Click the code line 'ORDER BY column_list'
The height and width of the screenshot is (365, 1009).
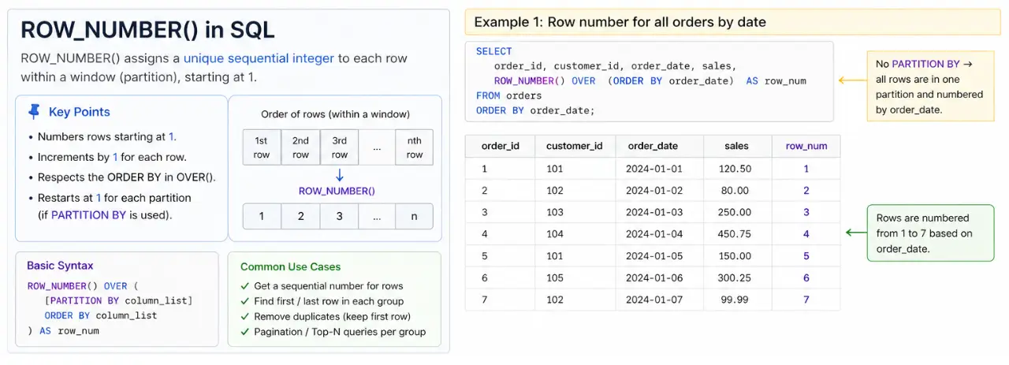[x=101, y=315]
